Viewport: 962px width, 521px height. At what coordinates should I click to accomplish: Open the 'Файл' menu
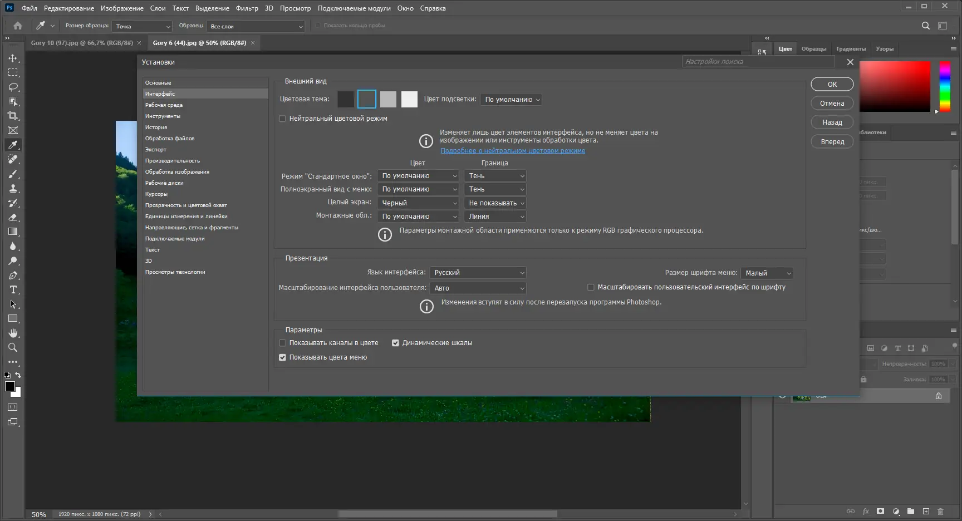pos(30,8)
